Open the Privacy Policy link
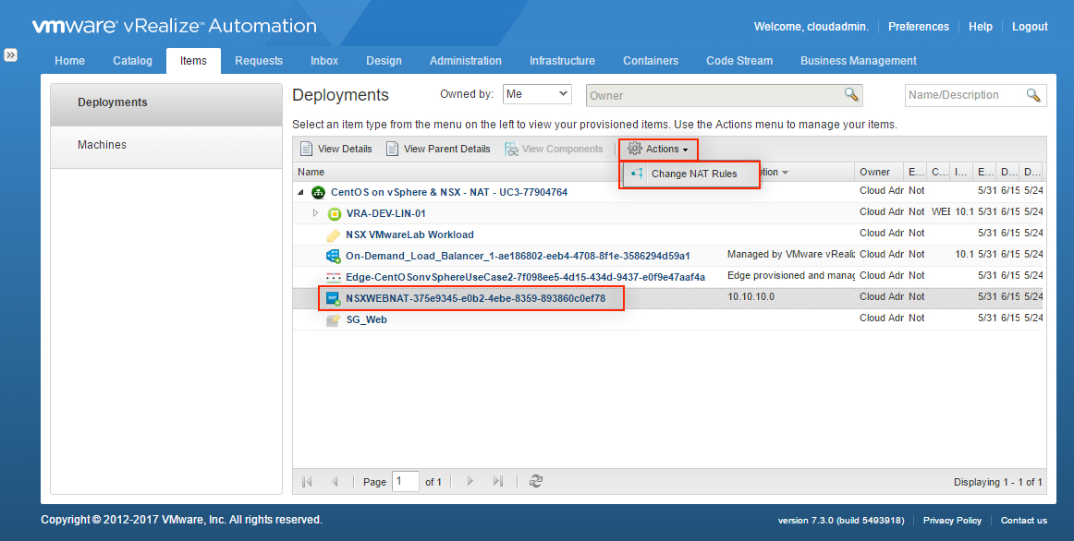 [x=952, y=521]
